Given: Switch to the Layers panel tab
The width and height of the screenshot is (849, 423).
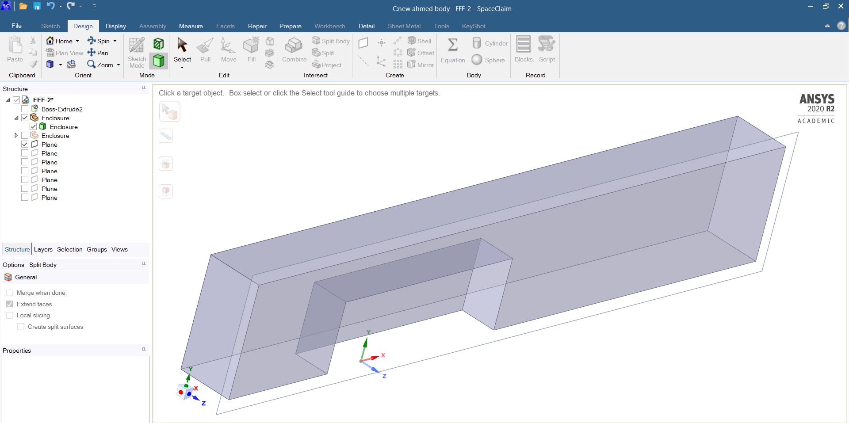Looking at the screenshot, I should [43, 249].
